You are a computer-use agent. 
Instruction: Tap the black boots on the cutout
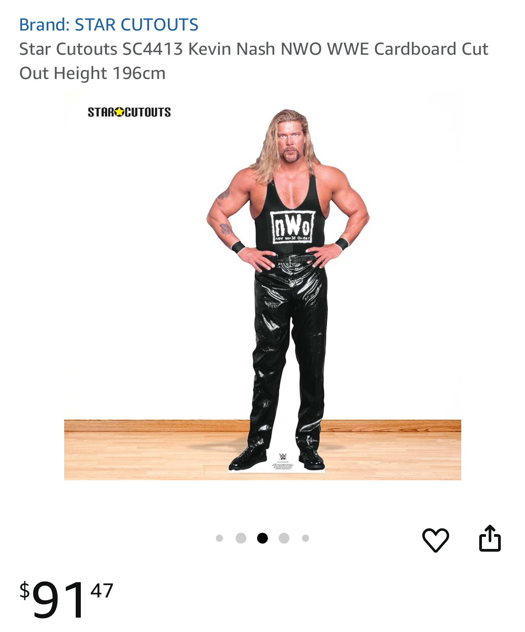[x=277, y=457]
